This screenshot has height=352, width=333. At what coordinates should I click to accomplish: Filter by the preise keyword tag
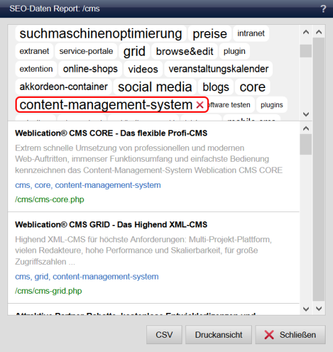210,33
